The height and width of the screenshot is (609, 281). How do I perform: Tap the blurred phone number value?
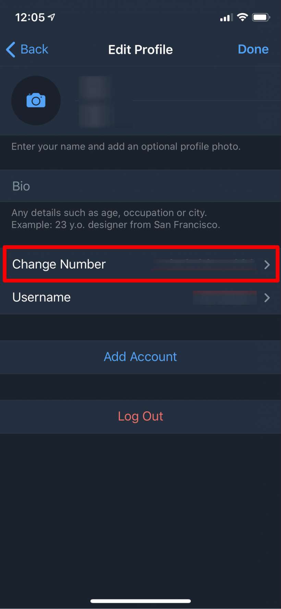204,264
